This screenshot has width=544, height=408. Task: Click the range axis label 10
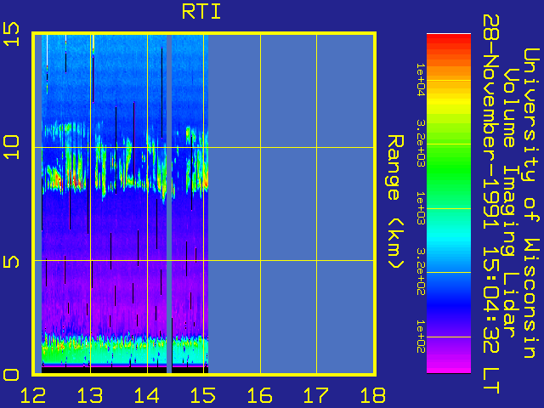click(x=11, y=147)
